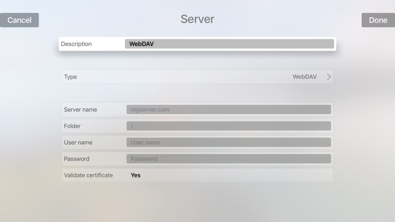Click the Type row label
The image size is (395, 222).
70,77
